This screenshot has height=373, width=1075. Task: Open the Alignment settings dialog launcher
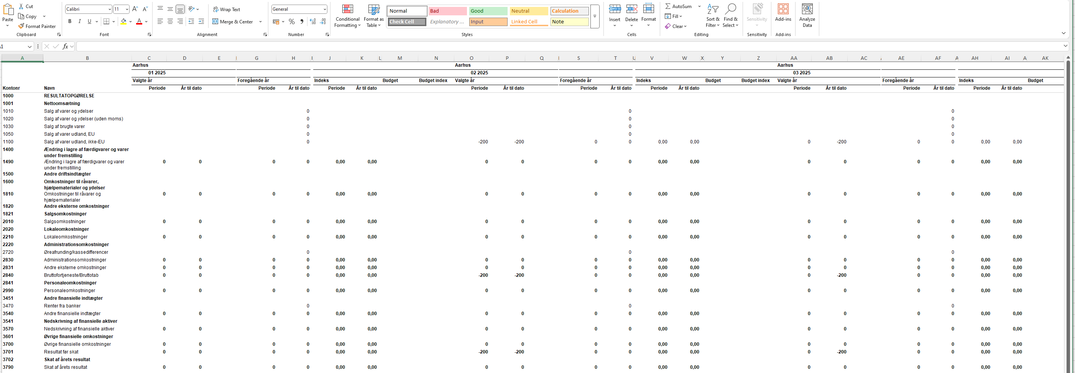click(x=265, y=35)
